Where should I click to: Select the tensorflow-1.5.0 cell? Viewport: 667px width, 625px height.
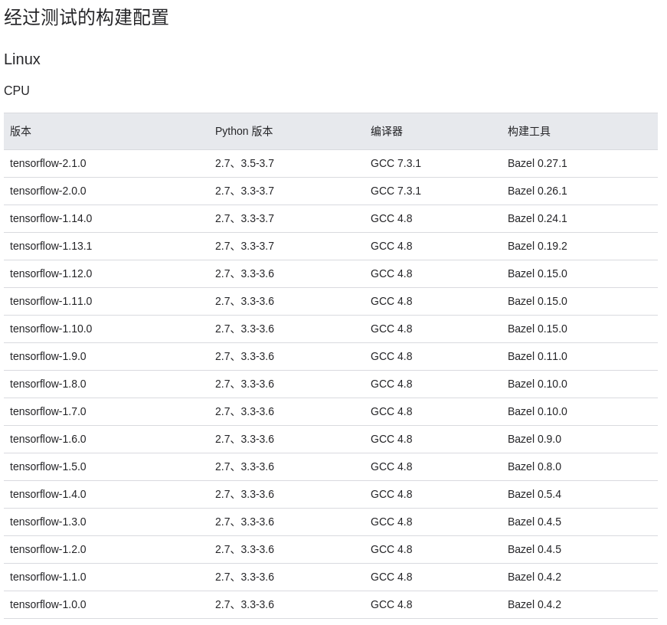click(48, 466)
